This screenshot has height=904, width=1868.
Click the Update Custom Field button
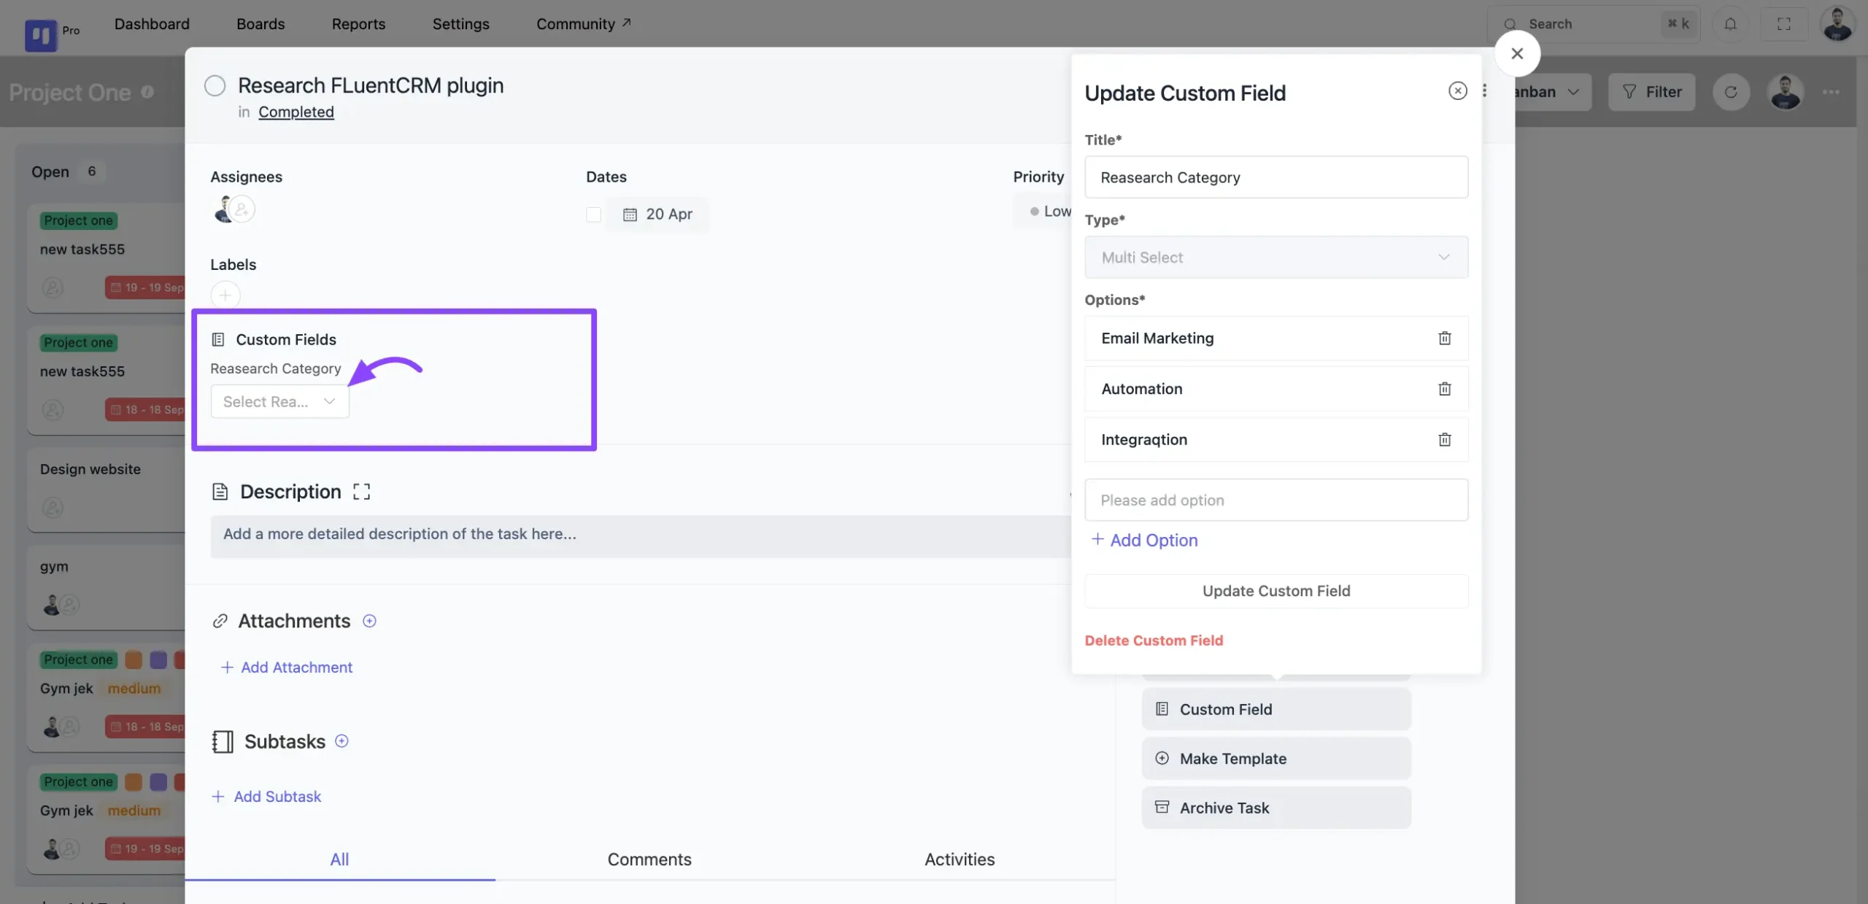click(x=1275, y=591)
